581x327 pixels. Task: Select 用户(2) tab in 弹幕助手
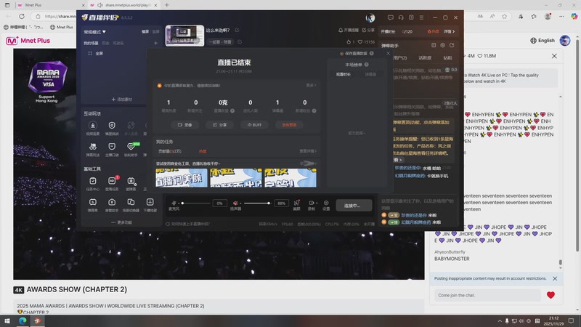click(400, 58)
